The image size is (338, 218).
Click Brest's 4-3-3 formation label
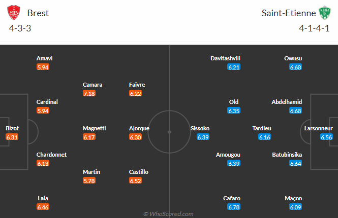[20, 28]
